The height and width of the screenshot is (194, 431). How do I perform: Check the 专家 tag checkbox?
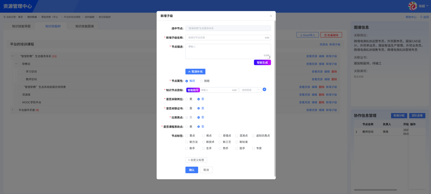[253, 148]
